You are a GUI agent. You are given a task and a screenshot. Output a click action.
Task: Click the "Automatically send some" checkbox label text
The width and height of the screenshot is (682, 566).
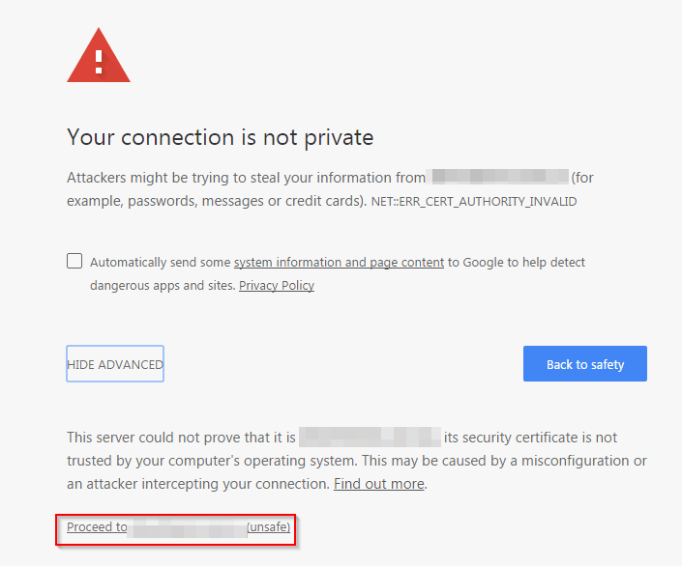(x=161, y=262)
